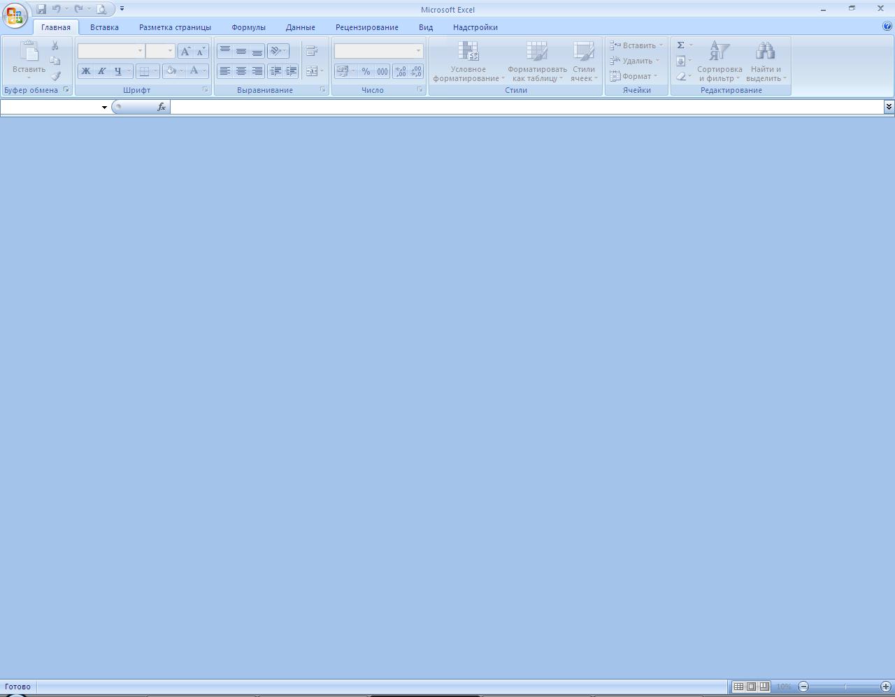
Task: Open the Найти и выделить binoculars tool
Action: [766, 61]
